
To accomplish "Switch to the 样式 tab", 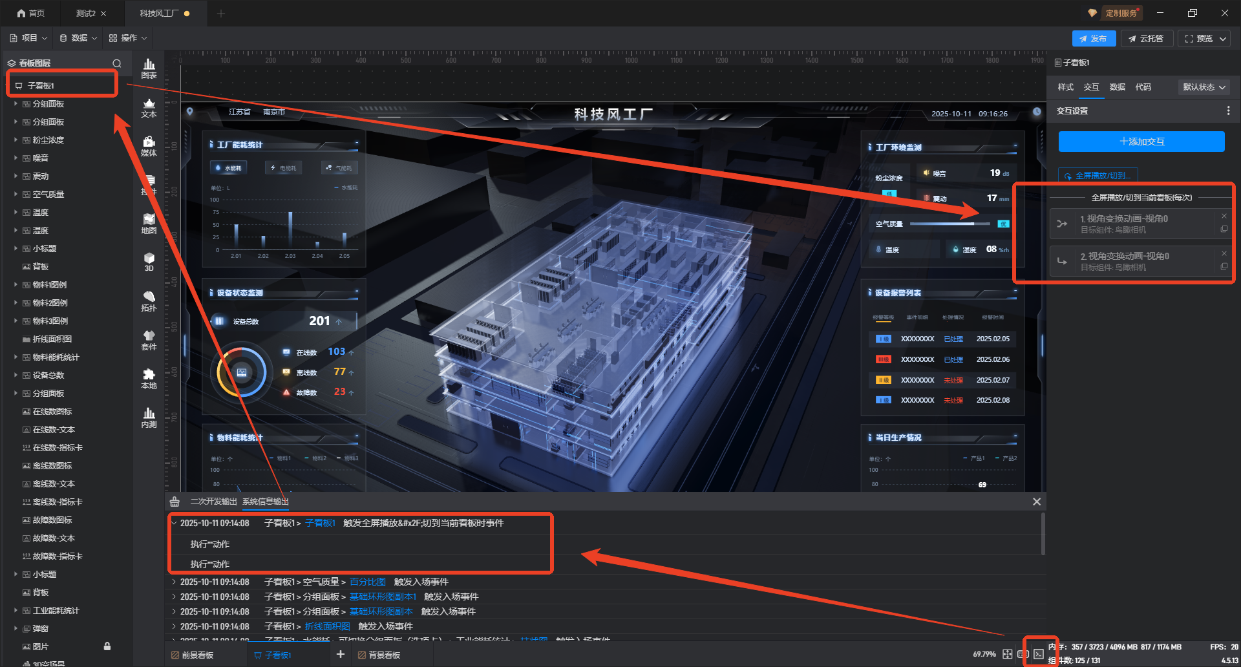I will pyautogui.click(x=1065, y=87).
